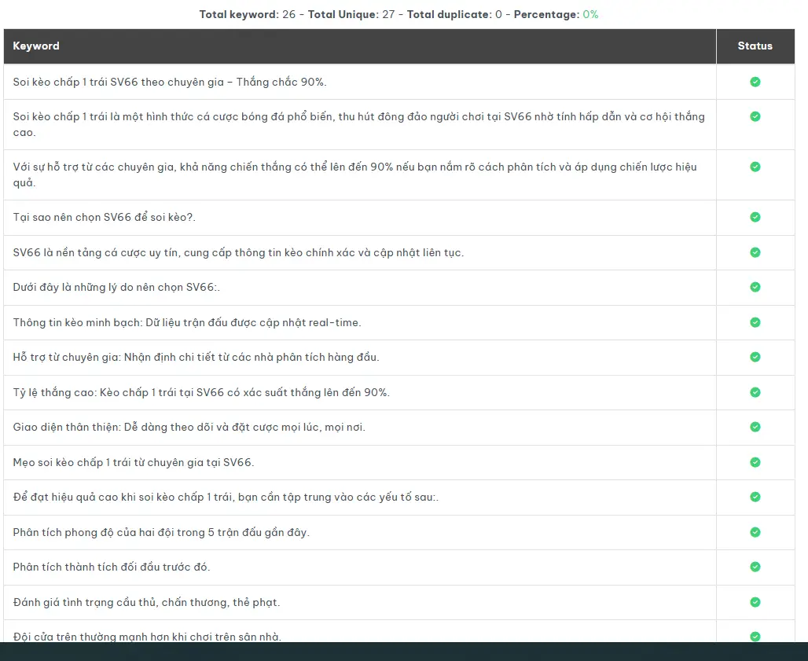Screen dimensions: 808x661
Task: Click green check for 'Đánh giá tình trạng cầu thủ' row
Action: [755, 602]
